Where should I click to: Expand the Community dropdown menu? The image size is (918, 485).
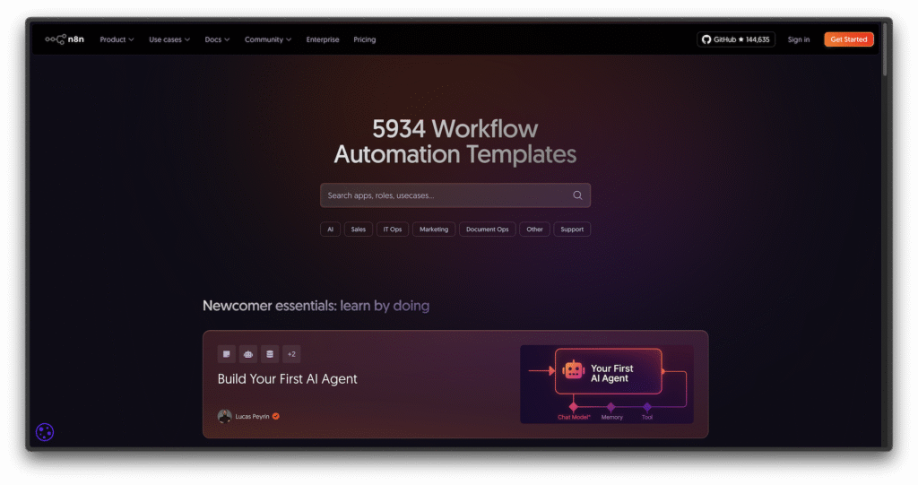(268, 39)
